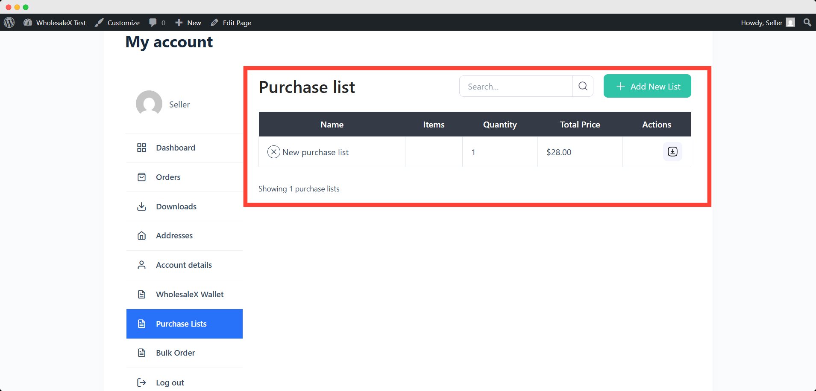
Task: Open Orders in account menu
Action: click(x=185, y=177)
